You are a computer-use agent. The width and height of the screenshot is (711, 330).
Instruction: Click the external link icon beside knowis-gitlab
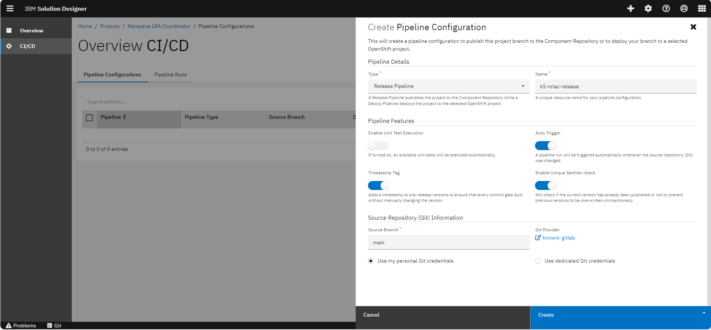pyautogui.click(x=538, y=238)
